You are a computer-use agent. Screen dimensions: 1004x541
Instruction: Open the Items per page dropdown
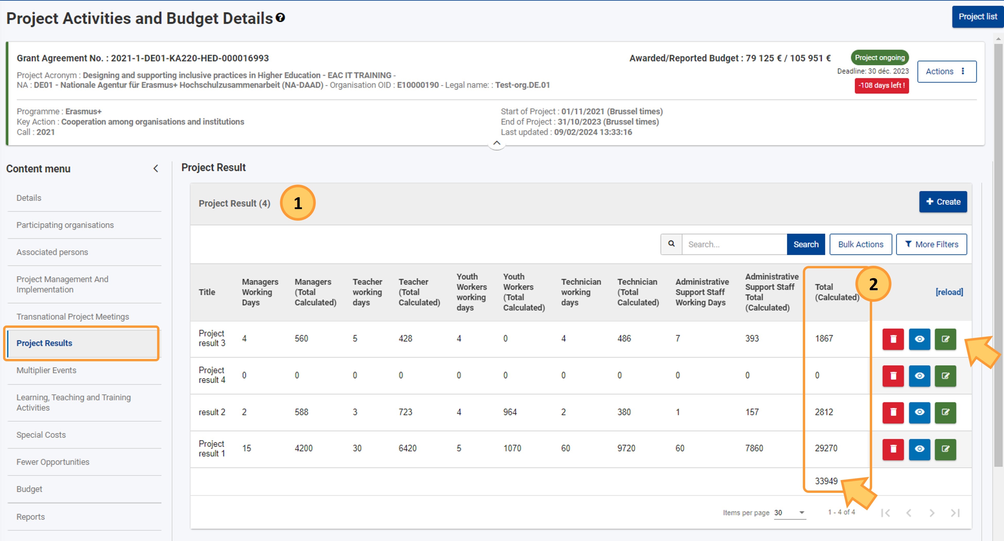click(x=790, y=513)
